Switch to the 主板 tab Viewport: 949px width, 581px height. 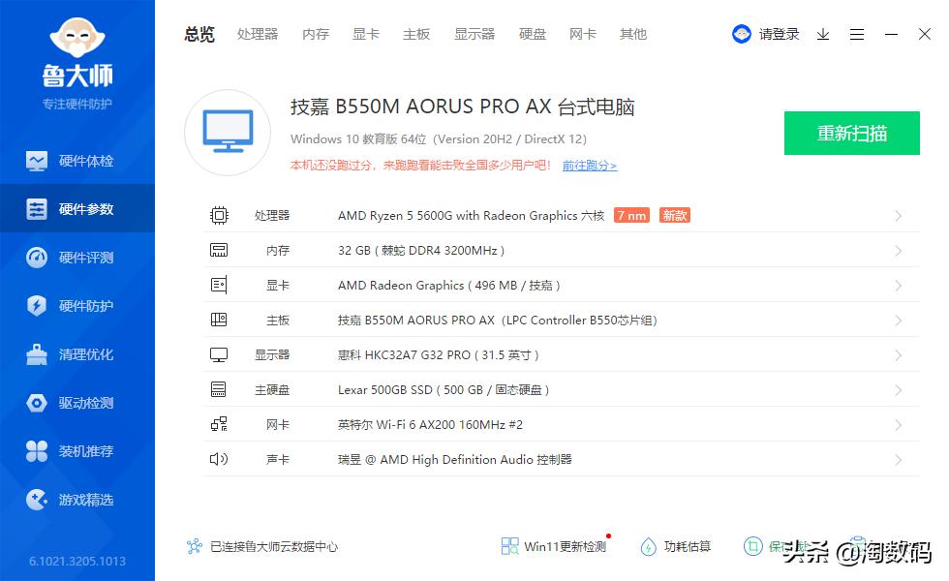[415, 34]
